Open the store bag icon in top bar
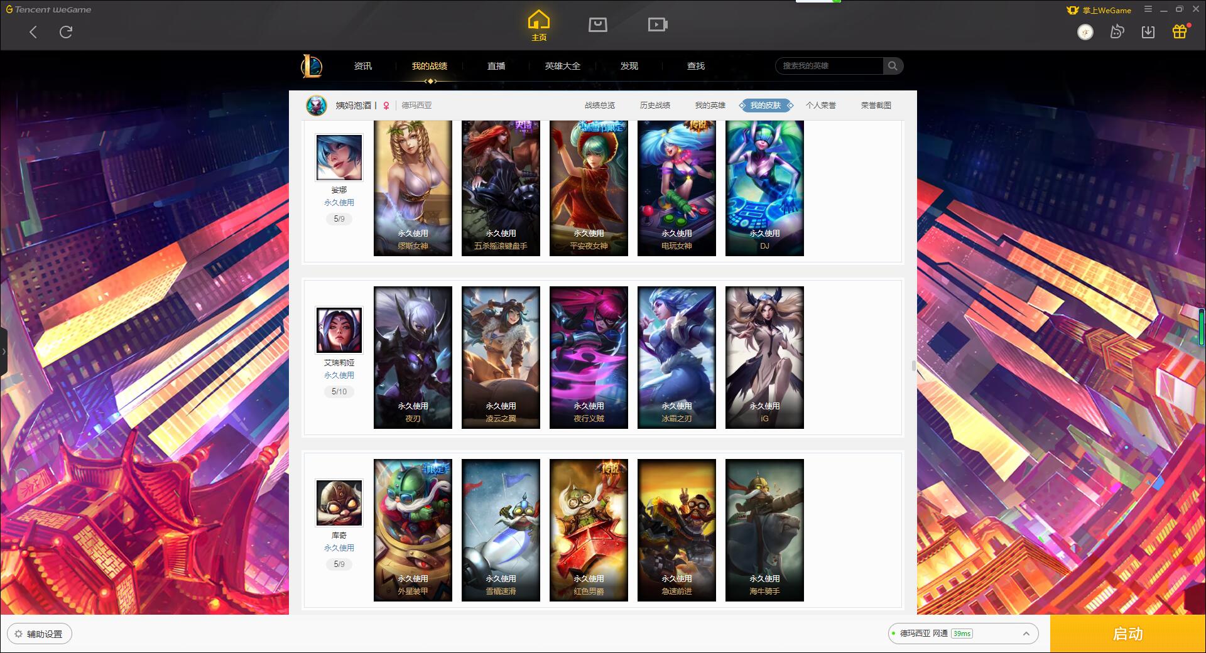The height and width of the screenshot is (653, 1206). [597, 25]
